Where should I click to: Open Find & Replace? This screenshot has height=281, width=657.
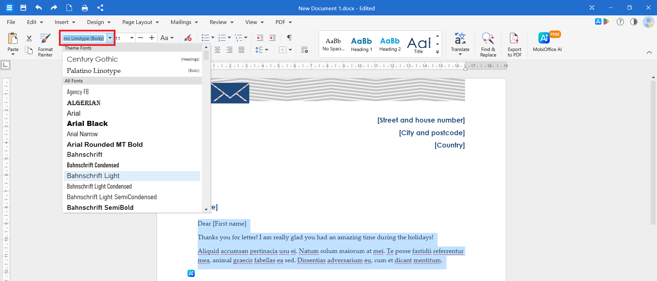pyautogui.click(x=488, y=45)
